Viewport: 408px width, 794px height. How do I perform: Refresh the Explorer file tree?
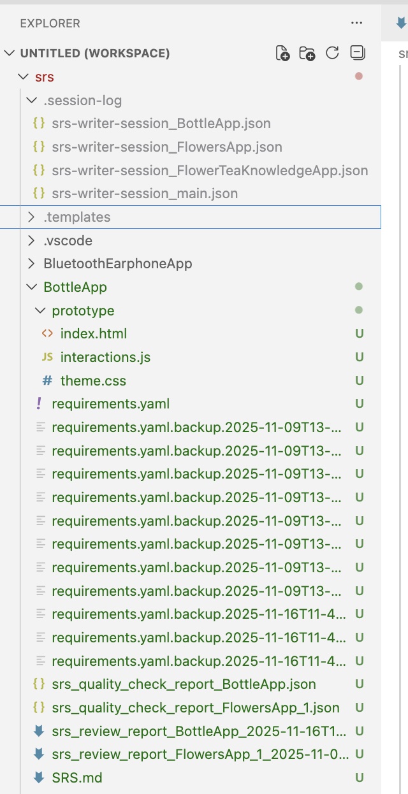pos(332,53)
